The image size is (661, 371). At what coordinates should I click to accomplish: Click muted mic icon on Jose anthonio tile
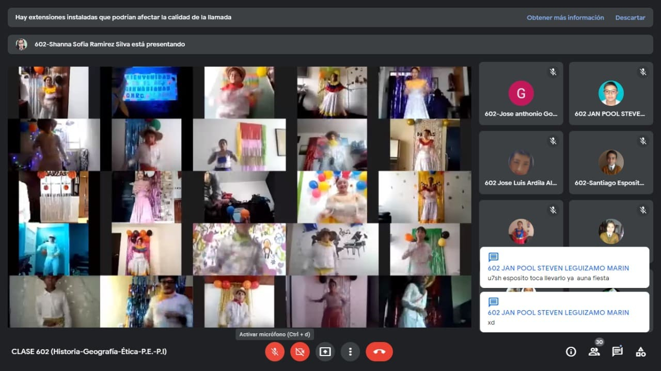(553, 72)
